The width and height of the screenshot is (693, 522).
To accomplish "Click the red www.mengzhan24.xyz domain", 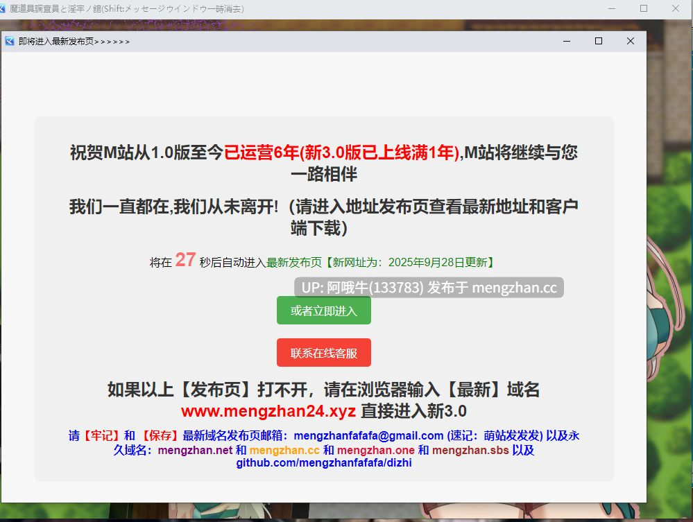I will (268, 411).
